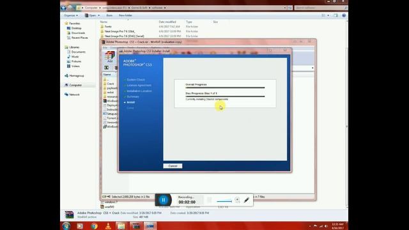This screenshot has height=230, width=409.
Task: Select Setup.exe in WinRAR file list
Action: click(111, 114)
